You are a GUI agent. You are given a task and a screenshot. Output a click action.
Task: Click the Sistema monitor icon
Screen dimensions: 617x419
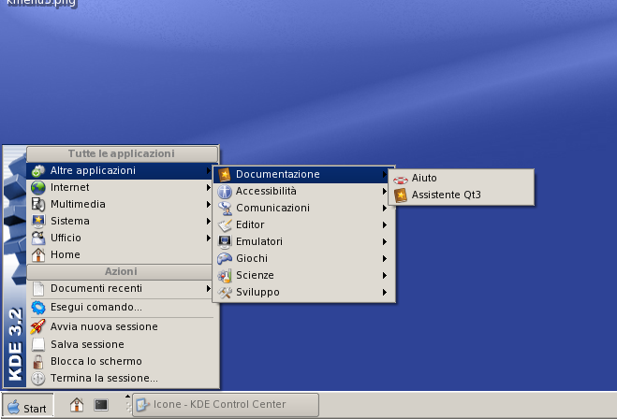(x=38, y=222)
